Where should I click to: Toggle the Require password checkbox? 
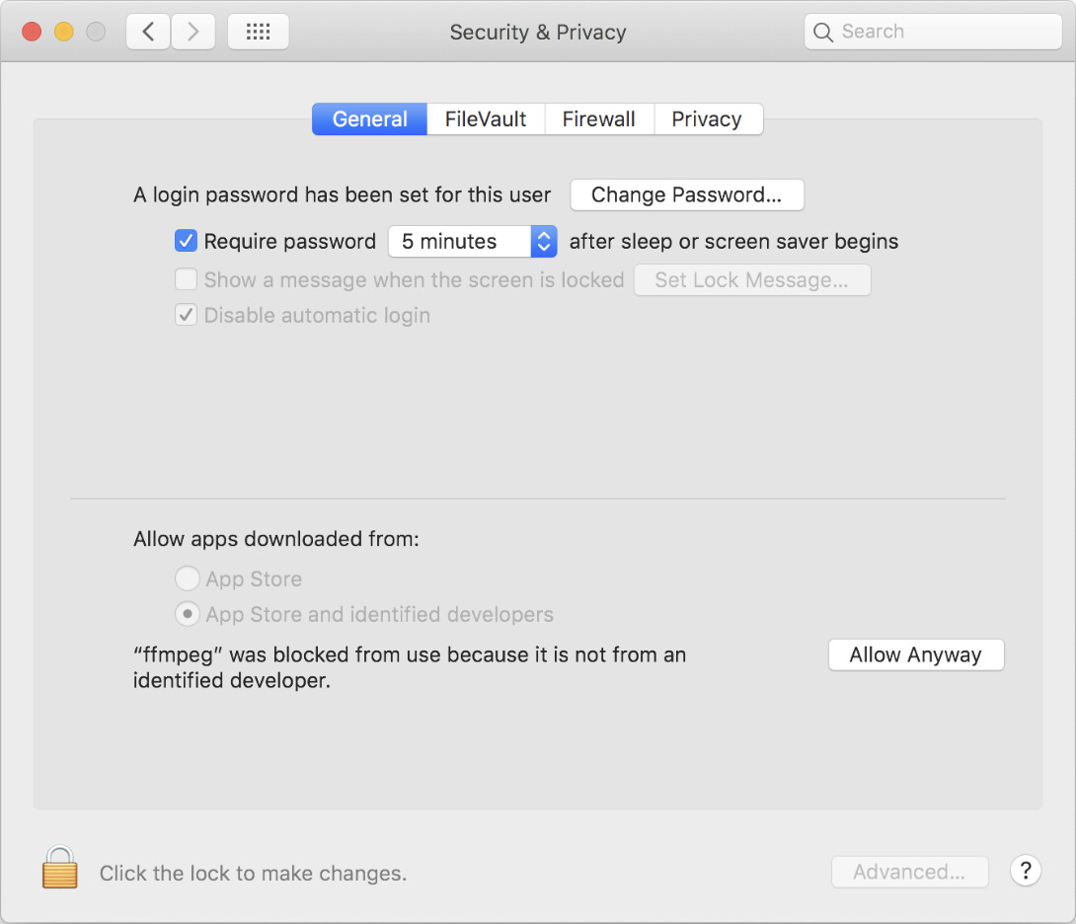186,241
